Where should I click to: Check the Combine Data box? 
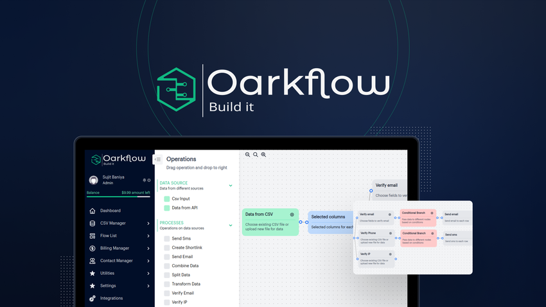click(x=167, y=266)
